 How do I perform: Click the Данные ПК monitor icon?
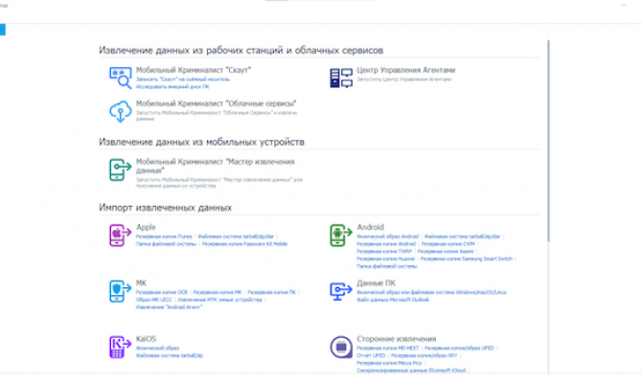341,291
